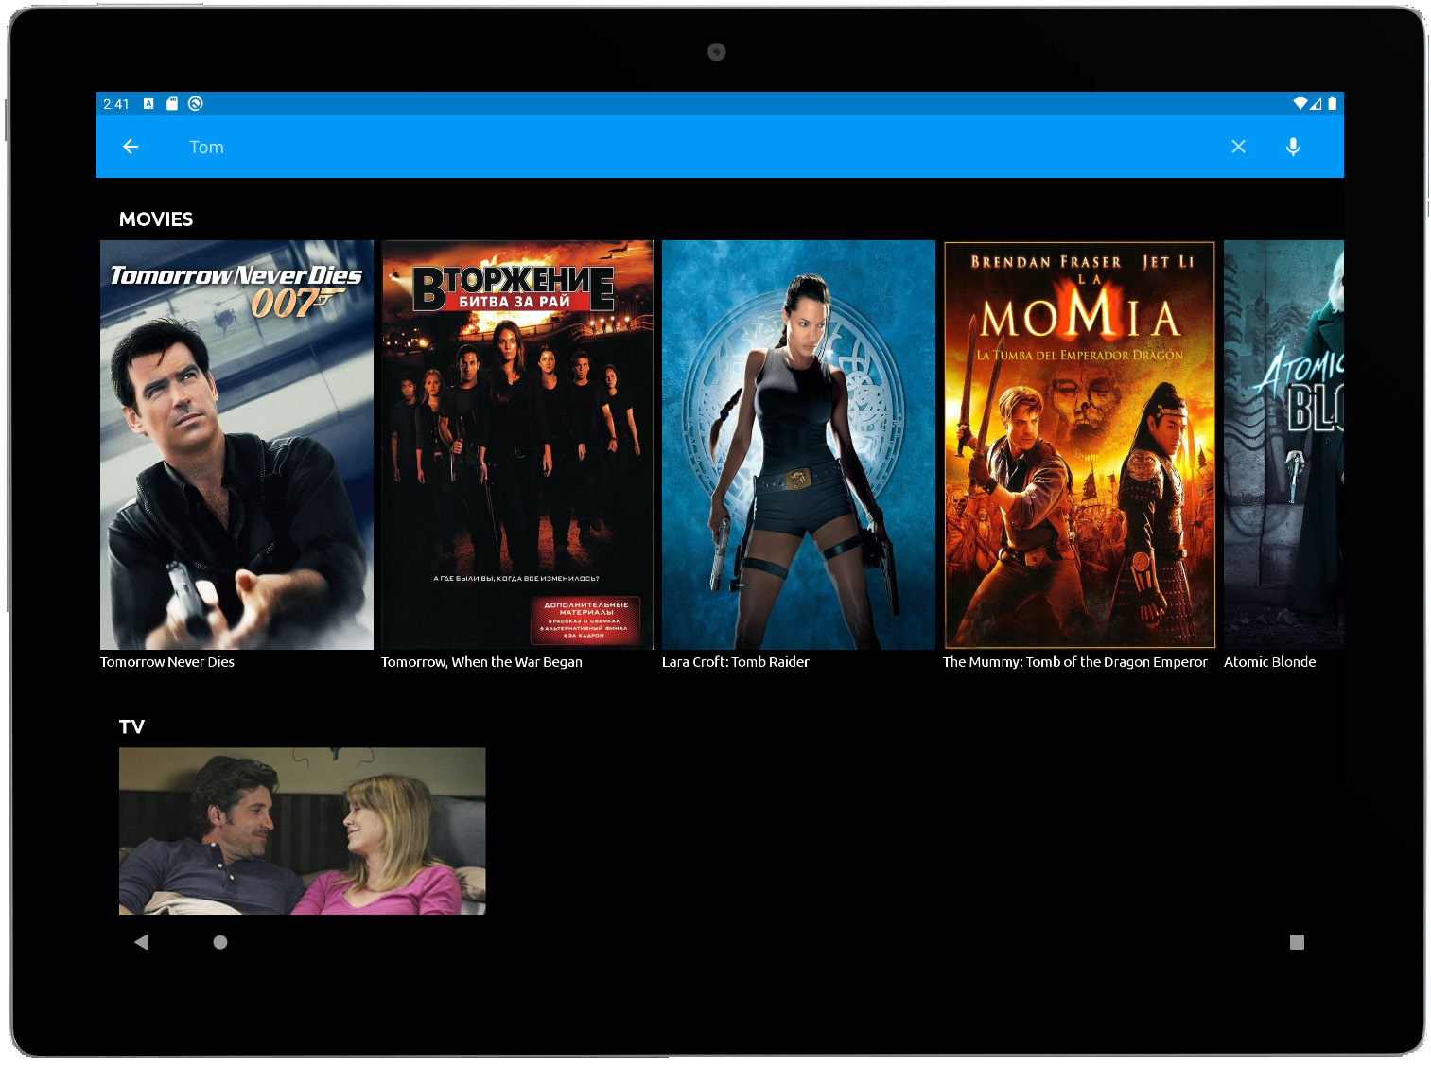Tap the Android home circle button
Image resolution: width=1431 pixels, height=1066 pixels.
click(x=220, y=942)
